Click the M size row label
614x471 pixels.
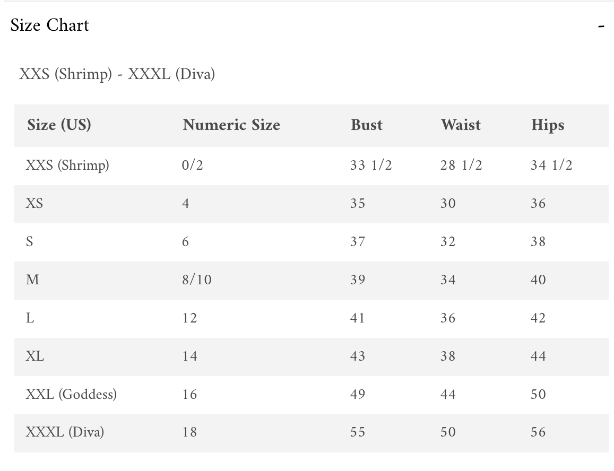pyautogui.click(x=32, y=280)
